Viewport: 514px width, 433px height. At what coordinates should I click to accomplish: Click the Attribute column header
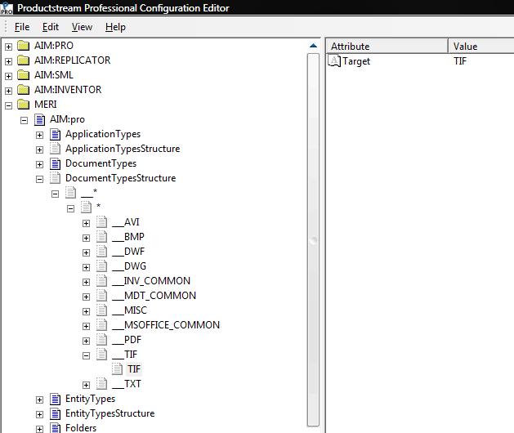(387, 47)
